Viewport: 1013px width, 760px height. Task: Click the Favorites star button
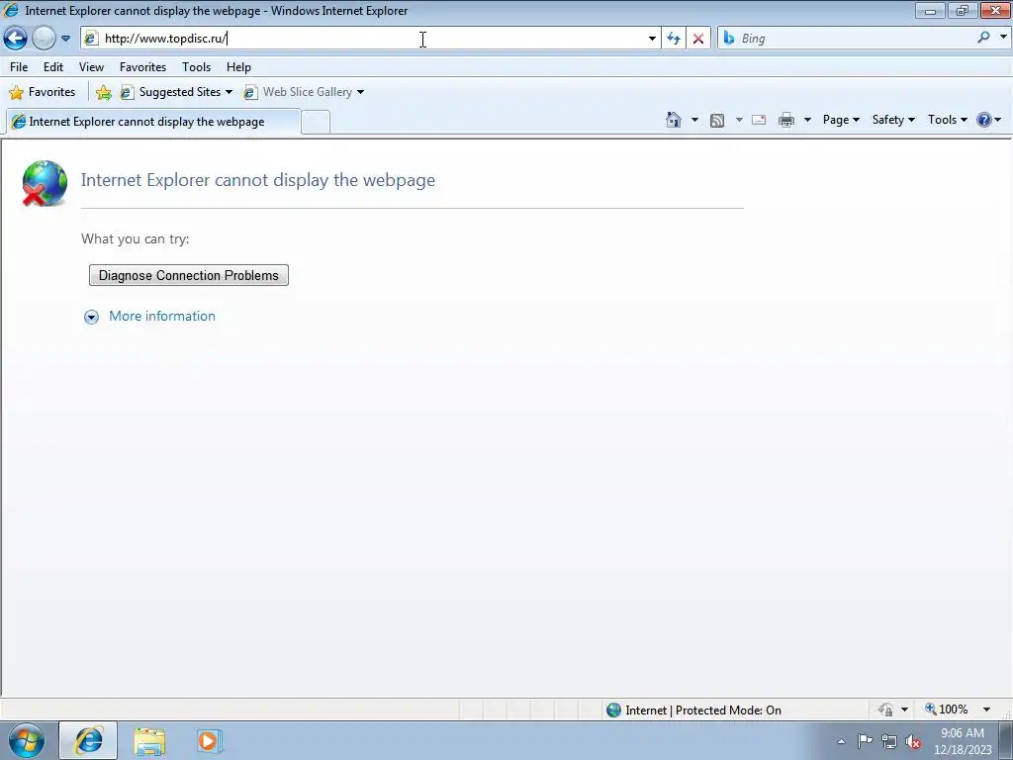(x=43, y=92)
